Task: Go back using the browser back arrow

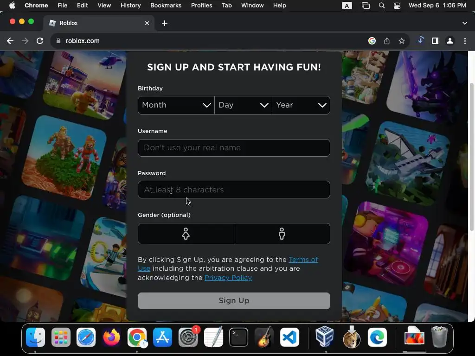Action: (10, 41)
